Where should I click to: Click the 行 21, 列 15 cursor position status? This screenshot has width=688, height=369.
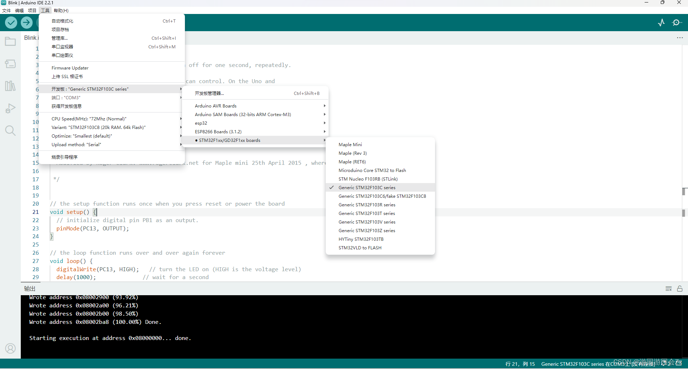(520, 364)
